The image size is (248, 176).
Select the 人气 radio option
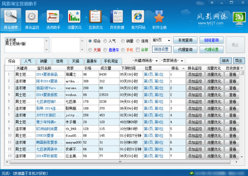coord(105,41)
